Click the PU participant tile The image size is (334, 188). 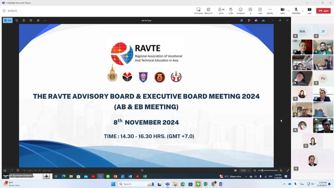(x=323, y=79)
